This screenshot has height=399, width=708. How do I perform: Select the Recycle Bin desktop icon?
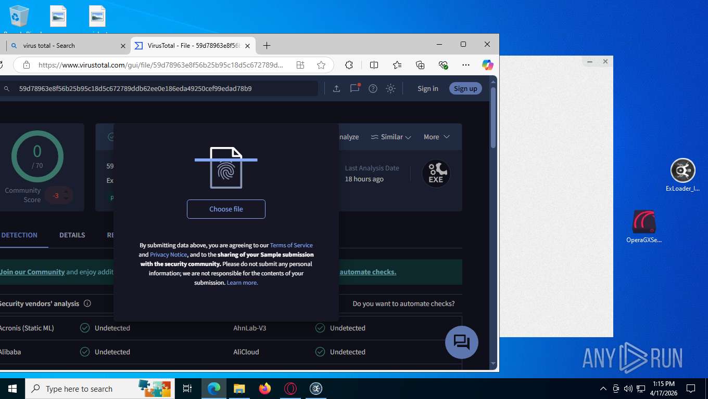pos(19,18)
